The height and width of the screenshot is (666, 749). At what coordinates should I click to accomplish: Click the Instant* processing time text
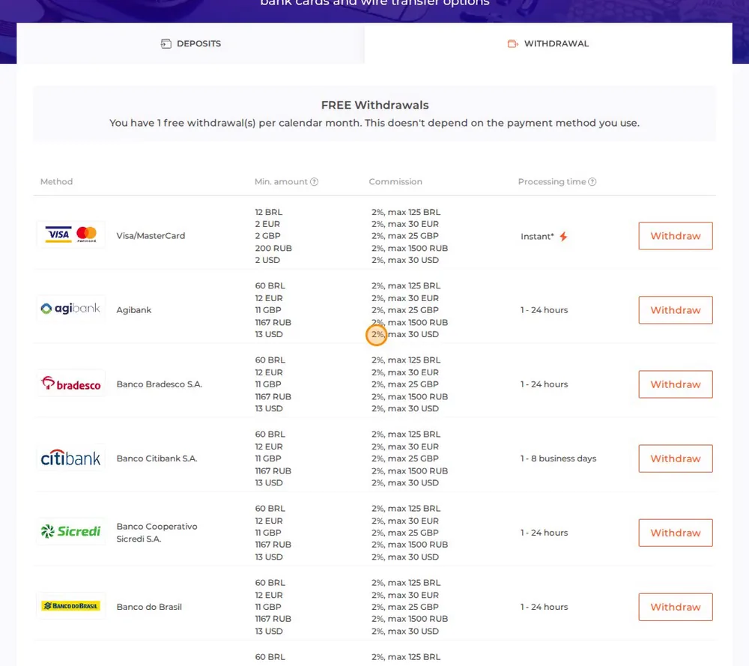[537, 237]
